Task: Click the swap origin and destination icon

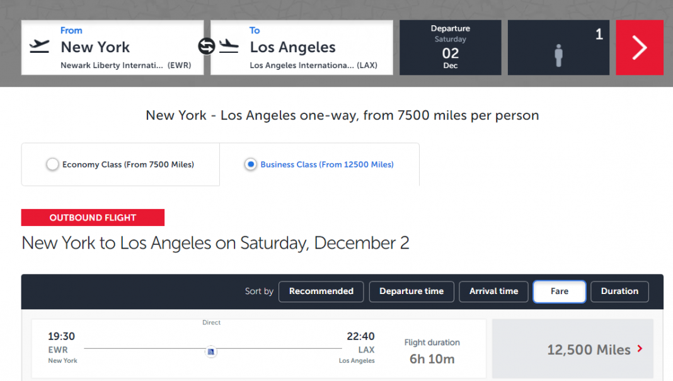Action: coord(207,47)
